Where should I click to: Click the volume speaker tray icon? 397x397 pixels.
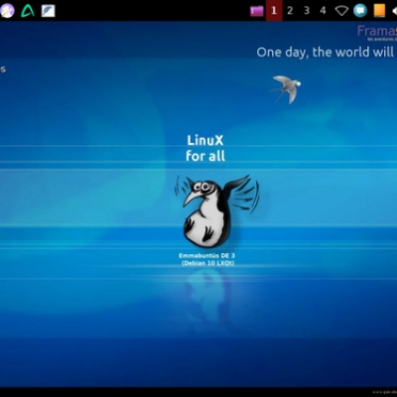pyautogui.click(x=394, y=11)
